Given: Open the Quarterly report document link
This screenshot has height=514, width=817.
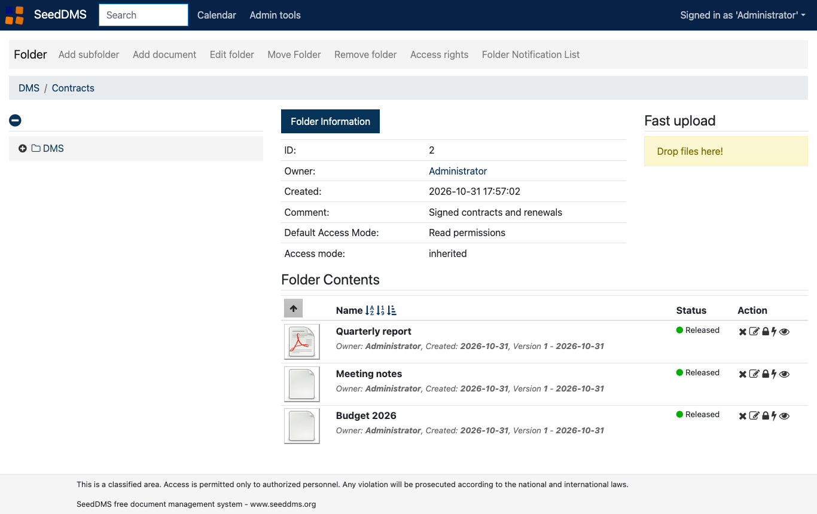Looking at the screenshot, I should pos(374,332).
